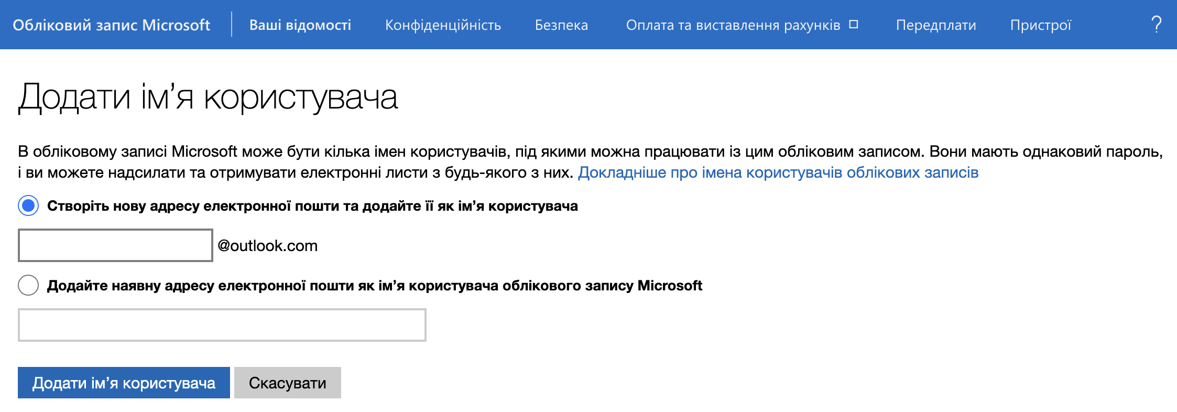Click the external-link icon beside Оплата
The image size is (1177, 412).
854,24
